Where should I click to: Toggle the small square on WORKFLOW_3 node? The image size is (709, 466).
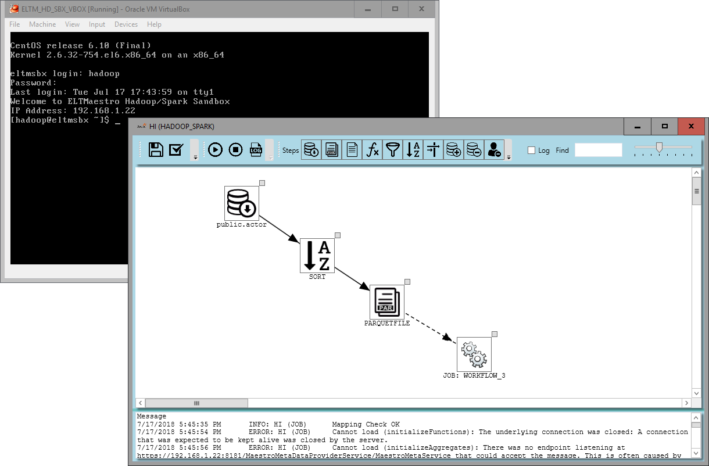click(x=495, y=334)
